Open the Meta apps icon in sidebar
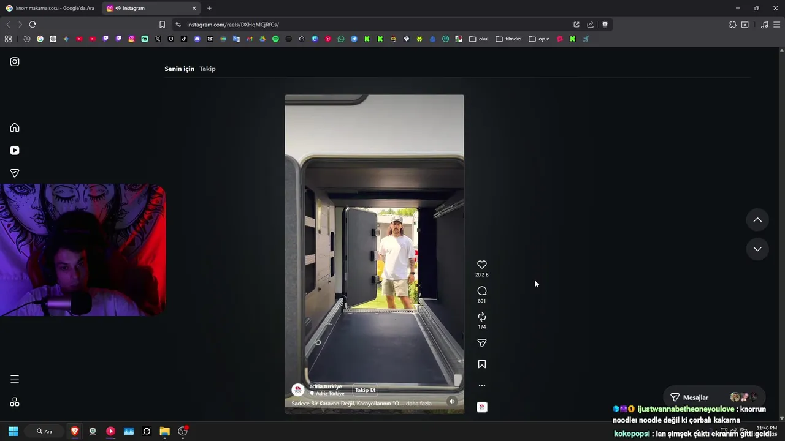Viewport: 785px width, 441px height. (15, 402)
